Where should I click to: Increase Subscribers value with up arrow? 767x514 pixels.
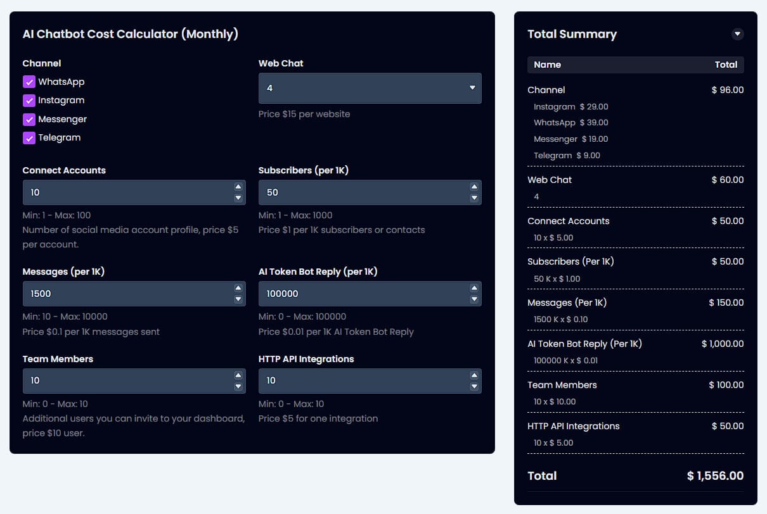click(x=474, y=187)
